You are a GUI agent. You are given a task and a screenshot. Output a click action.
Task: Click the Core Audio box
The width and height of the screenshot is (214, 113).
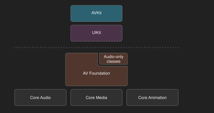[x=40, y=98]
